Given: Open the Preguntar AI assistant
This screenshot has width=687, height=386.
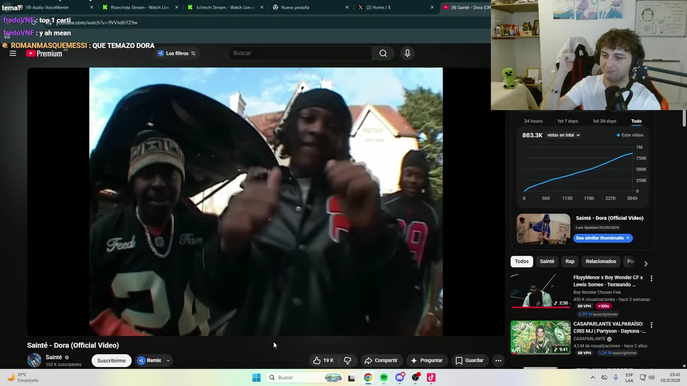Looking at the screenshot, I should click(427, 360).
